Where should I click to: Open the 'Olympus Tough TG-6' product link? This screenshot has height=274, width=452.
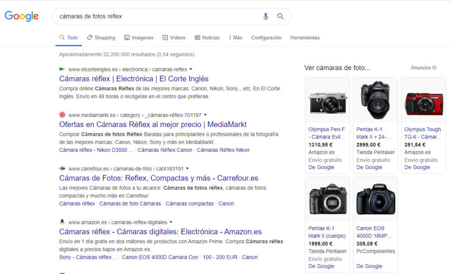[x=423, y=133]
